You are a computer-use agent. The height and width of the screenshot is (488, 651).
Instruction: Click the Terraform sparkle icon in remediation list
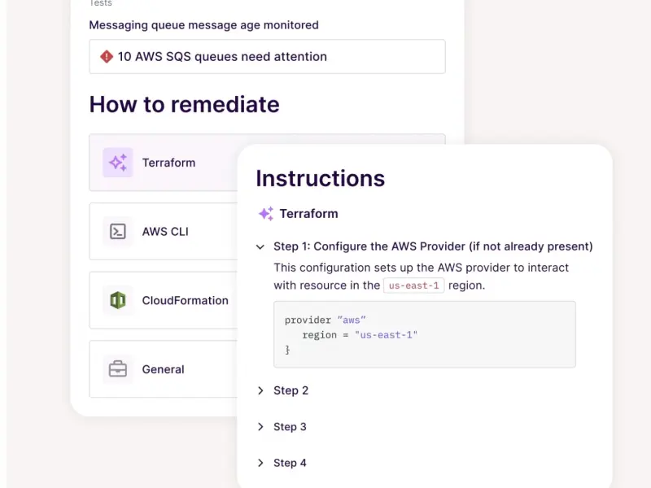118,163
